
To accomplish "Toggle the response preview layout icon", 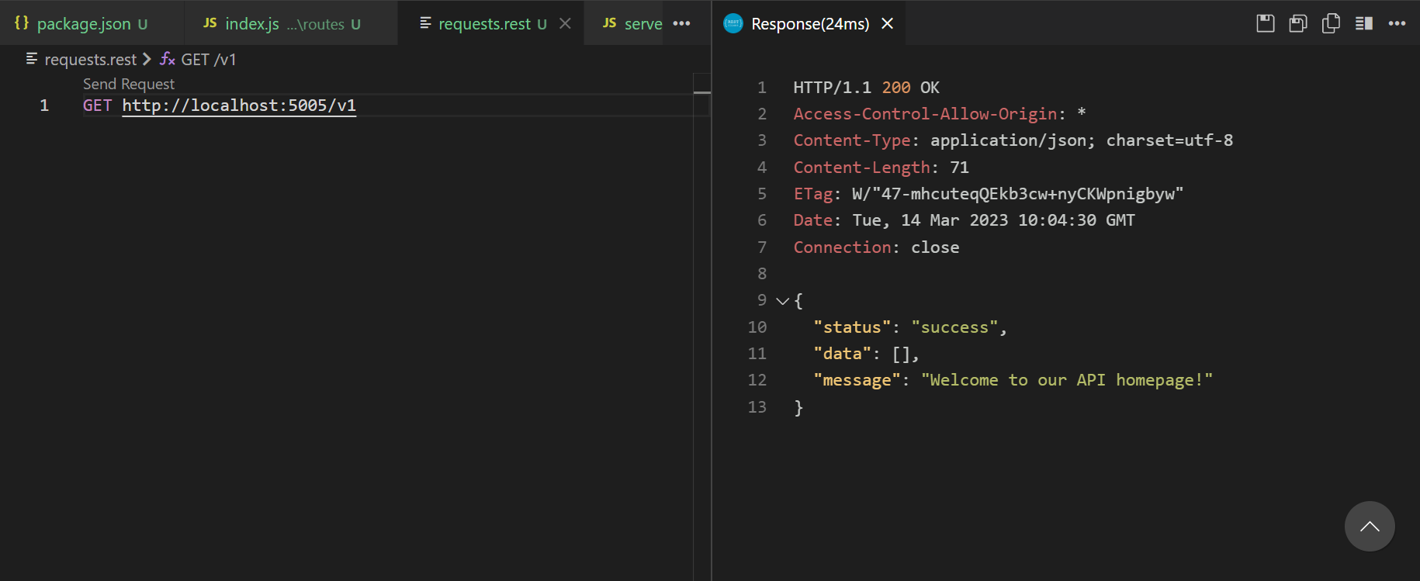I will [x=1364, y=23].
